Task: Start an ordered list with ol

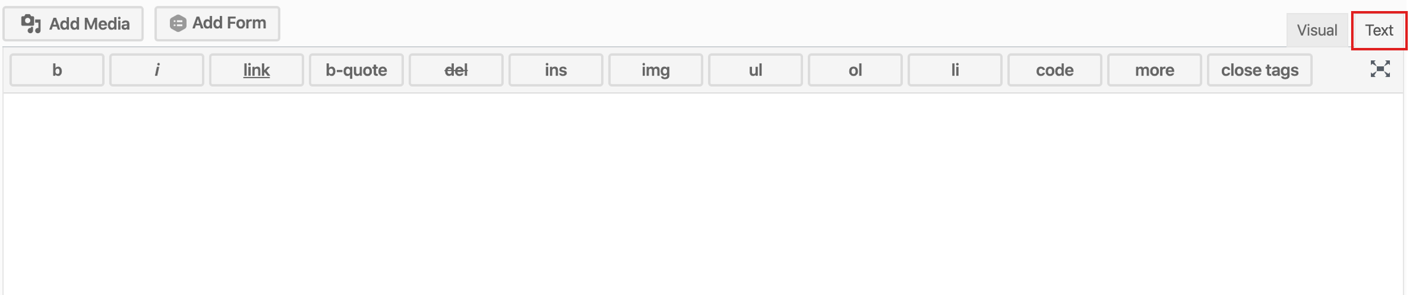Action: pyautogui.click(x=855, y=70)
